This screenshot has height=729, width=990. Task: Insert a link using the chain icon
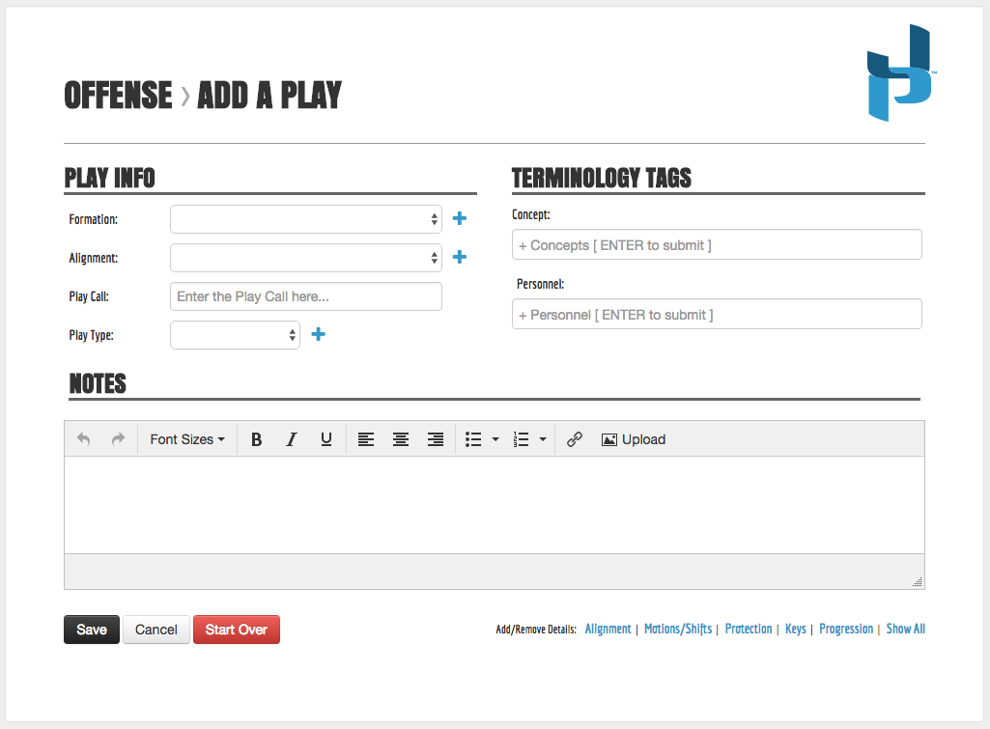(575, 439)
